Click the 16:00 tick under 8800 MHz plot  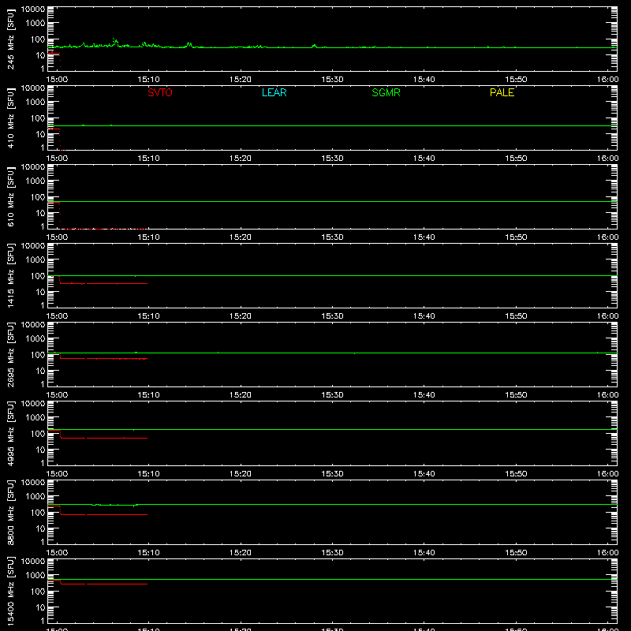click(x=607, y=553)
